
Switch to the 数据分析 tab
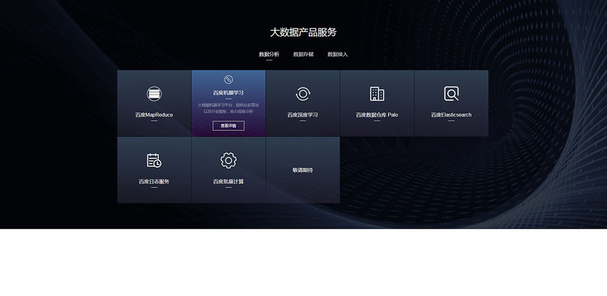point(269,54)
